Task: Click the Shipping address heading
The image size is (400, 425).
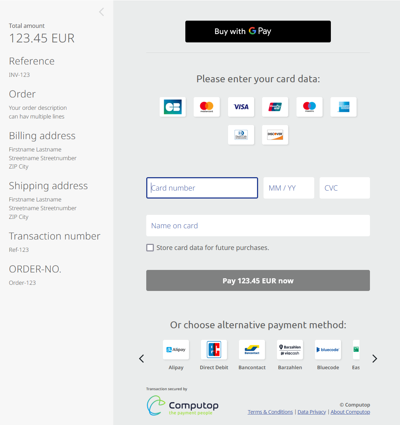Action: (49, 186)
